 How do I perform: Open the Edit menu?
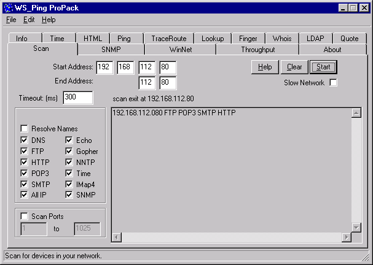coord(29,20)
